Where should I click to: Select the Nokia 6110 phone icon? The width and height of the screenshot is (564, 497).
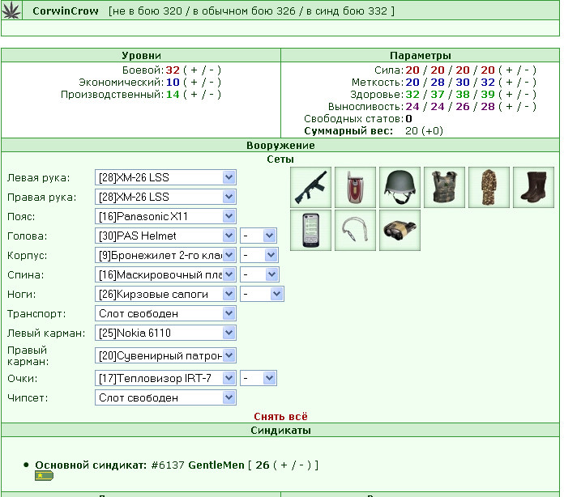[310, 231]
